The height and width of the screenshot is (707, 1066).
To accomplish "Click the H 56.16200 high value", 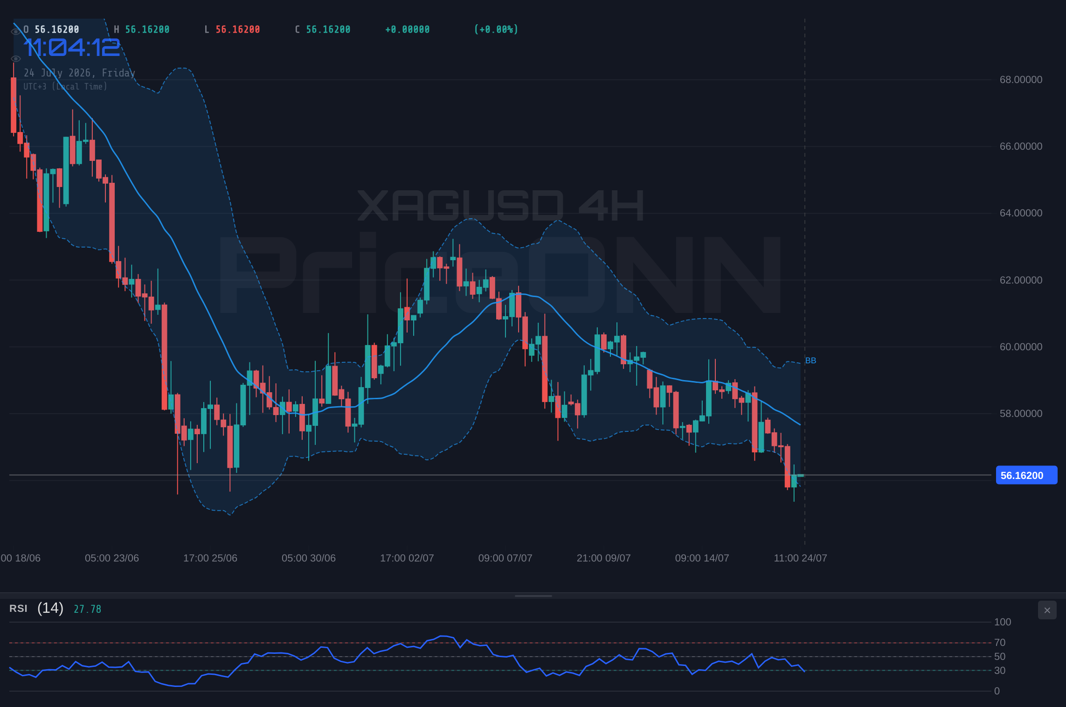I will pos(142,29).
